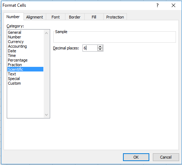Select the General category

(x=25, y=32)
